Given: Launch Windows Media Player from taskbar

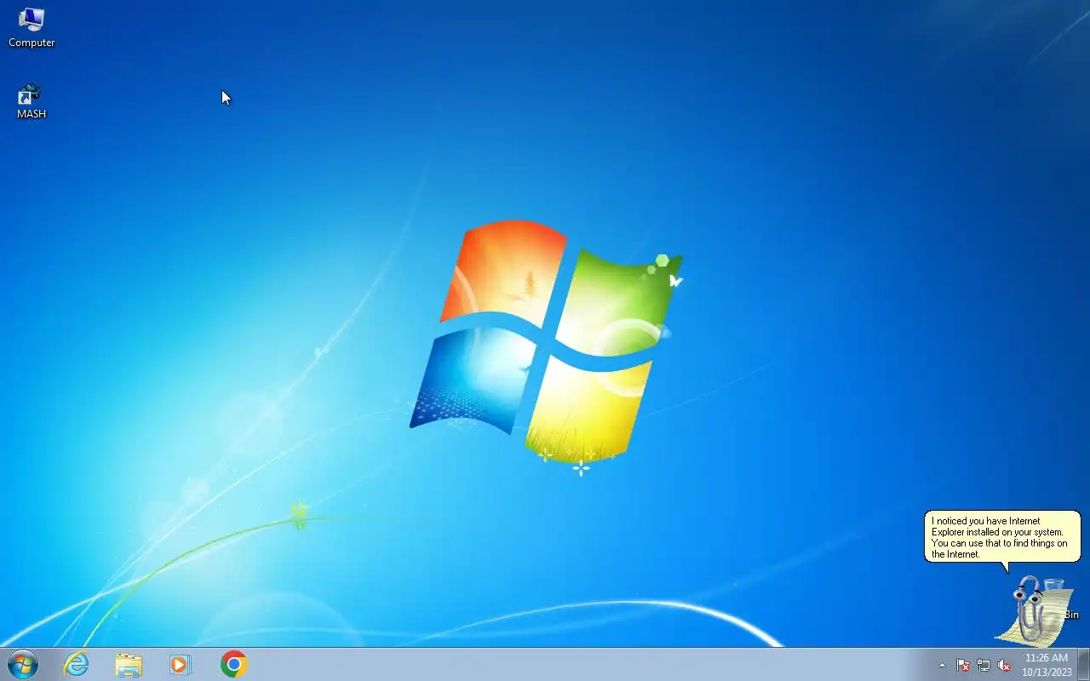Looking at the screenshot, I should [x=181, y=664].
